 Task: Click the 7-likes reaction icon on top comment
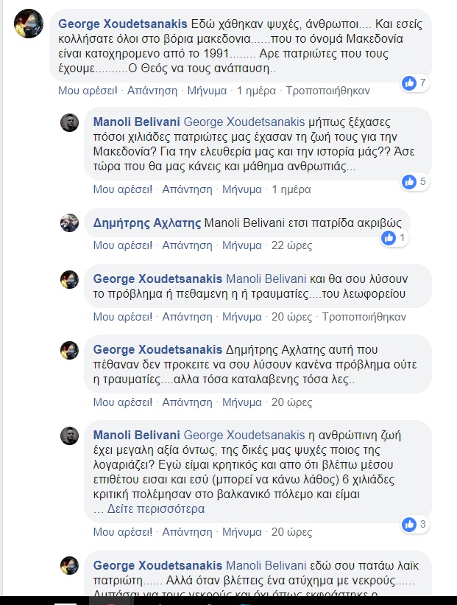[409, 83]
